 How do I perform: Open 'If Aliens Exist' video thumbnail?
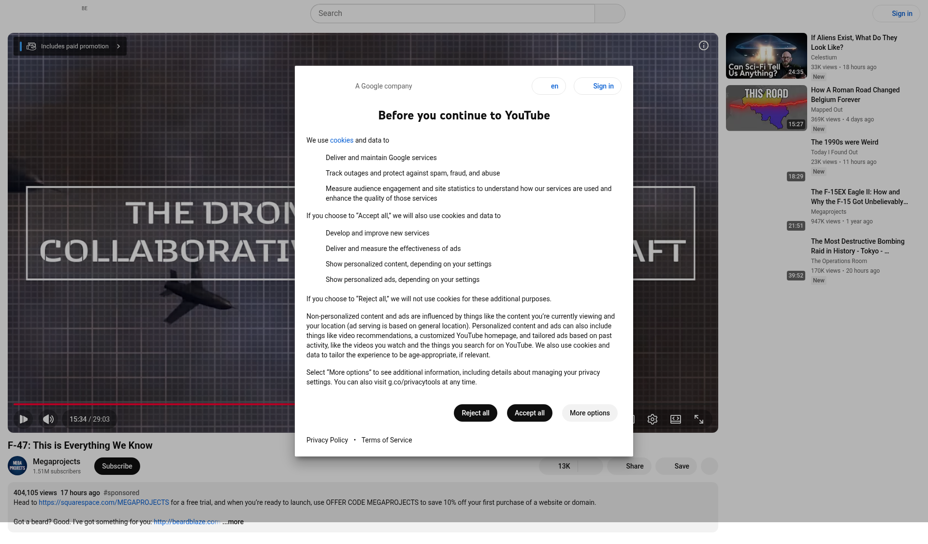click(x=766, y=56)
